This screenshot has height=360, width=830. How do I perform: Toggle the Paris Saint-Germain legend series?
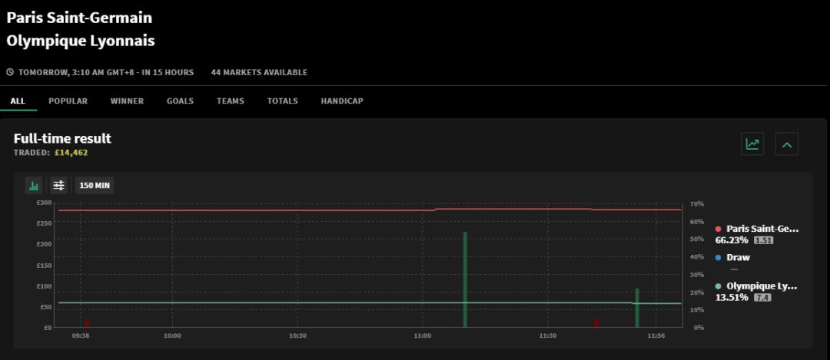click(762, 229)
